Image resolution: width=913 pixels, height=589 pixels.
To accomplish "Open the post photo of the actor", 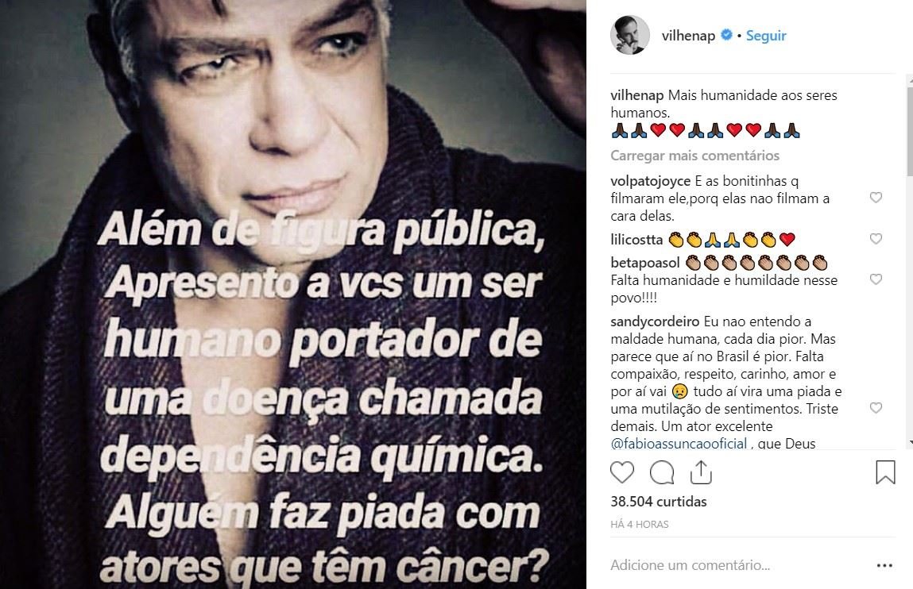I will tap(293, 294).
